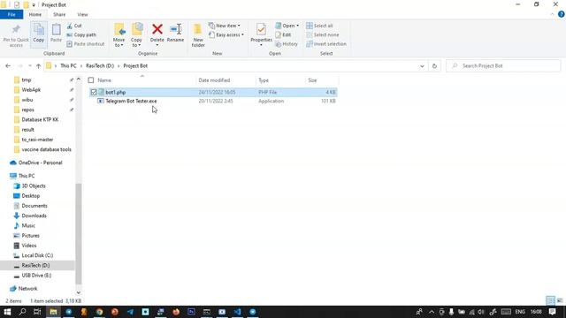This screenshot has height=318, width=566.
Task: Select USB Drive (E:) in sidebar
Action: (36, 276)
